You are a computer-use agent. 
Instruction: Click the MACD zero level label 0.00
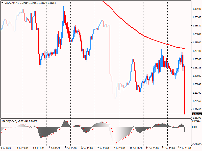click(194, 127)
